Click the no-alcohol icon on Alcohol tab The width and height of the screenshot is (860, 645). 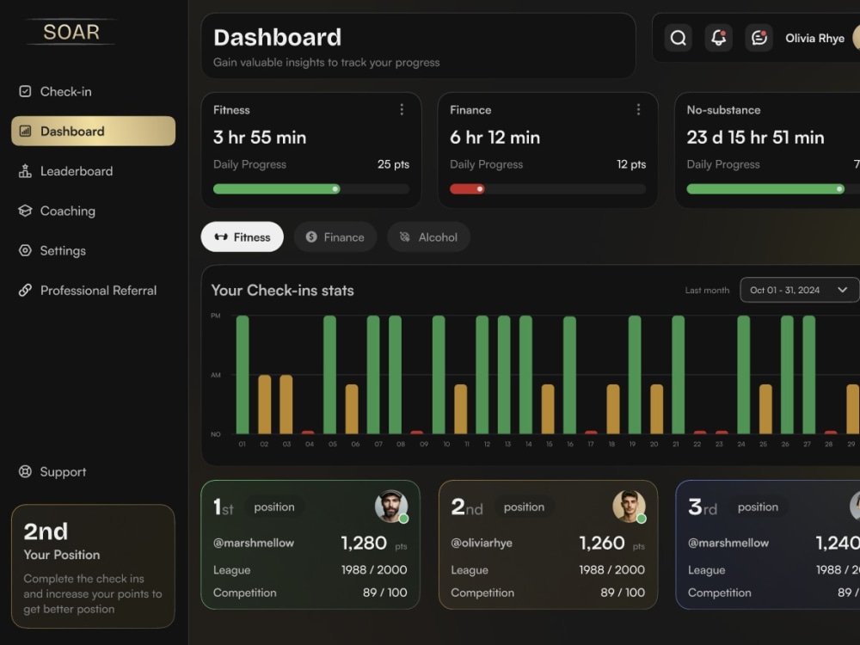[x=405, y=237]
